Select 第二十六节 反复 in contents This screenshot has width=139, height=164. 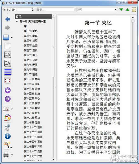click(x=33, y=151)
